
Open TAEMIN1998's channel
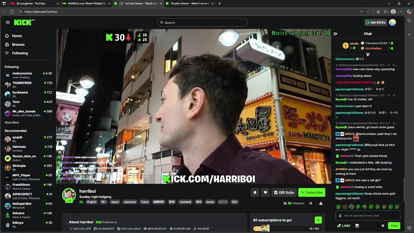[x=28, y=84]
